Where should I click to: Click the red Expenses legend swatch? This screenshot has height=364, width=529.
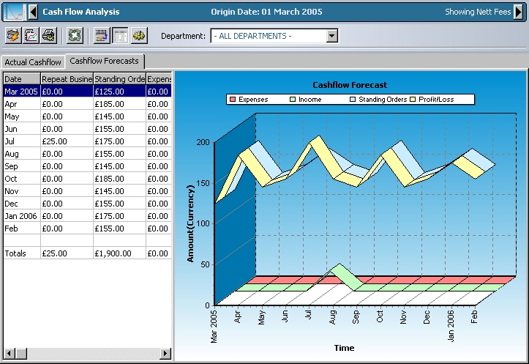233,99
